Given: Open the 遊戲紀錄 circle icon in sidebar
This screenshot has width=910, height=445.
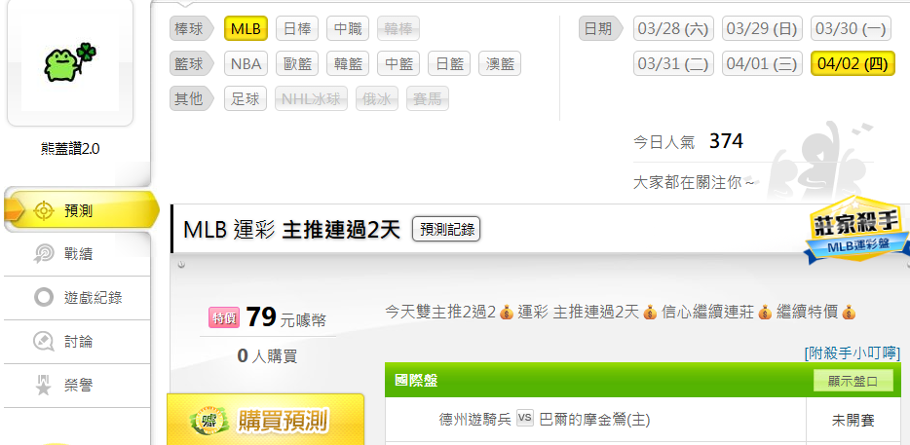Looking at the screenshot, I should (x=44, y=298).
